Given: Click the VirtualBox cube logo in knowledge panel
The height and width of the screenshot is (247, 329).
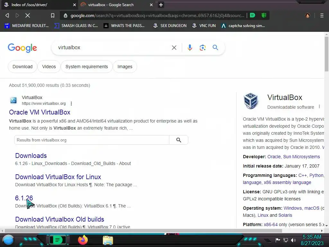Looking at the screenshot, I should (251, 101).
